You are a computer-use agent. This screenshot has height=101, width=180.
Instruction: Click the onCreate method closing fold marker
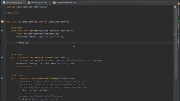point(5,46)
